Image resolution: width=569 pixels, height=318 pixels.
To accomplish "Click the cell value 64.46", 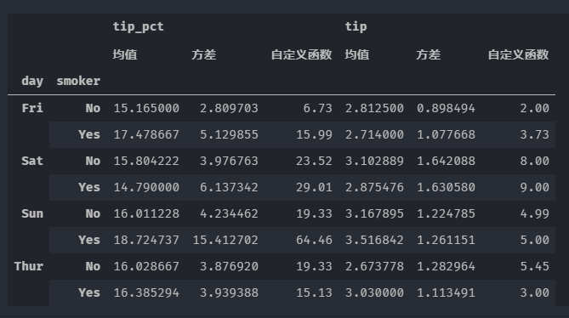I will tap(314, 240).
